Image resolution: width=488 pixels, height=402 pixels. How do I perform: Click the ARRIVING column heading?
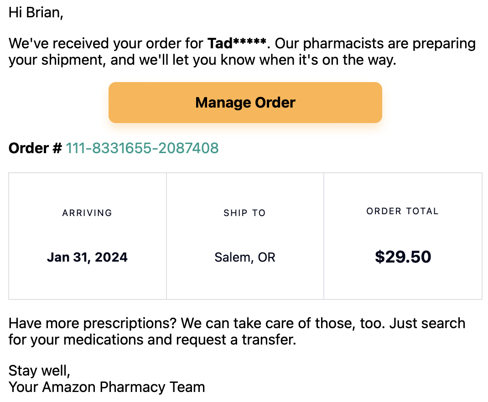click(x=87, y=213)
